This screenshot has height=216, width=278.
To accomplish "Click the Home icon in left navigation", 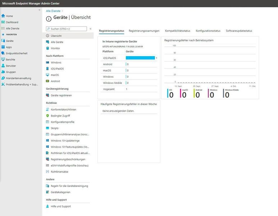I will pos(3,16).
